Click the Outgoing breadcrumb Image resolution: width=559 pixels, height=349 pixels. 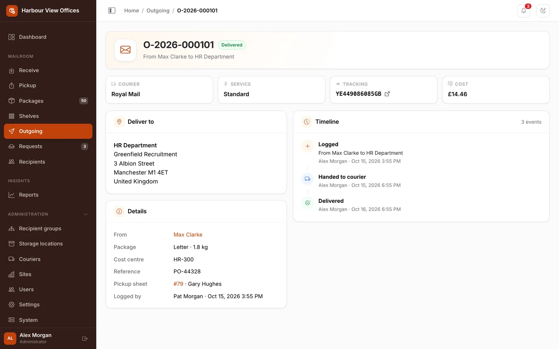158,10
